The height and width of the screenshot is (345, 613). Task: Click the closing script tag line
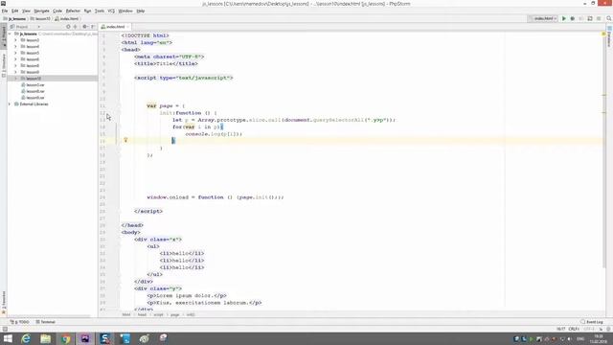148,211
